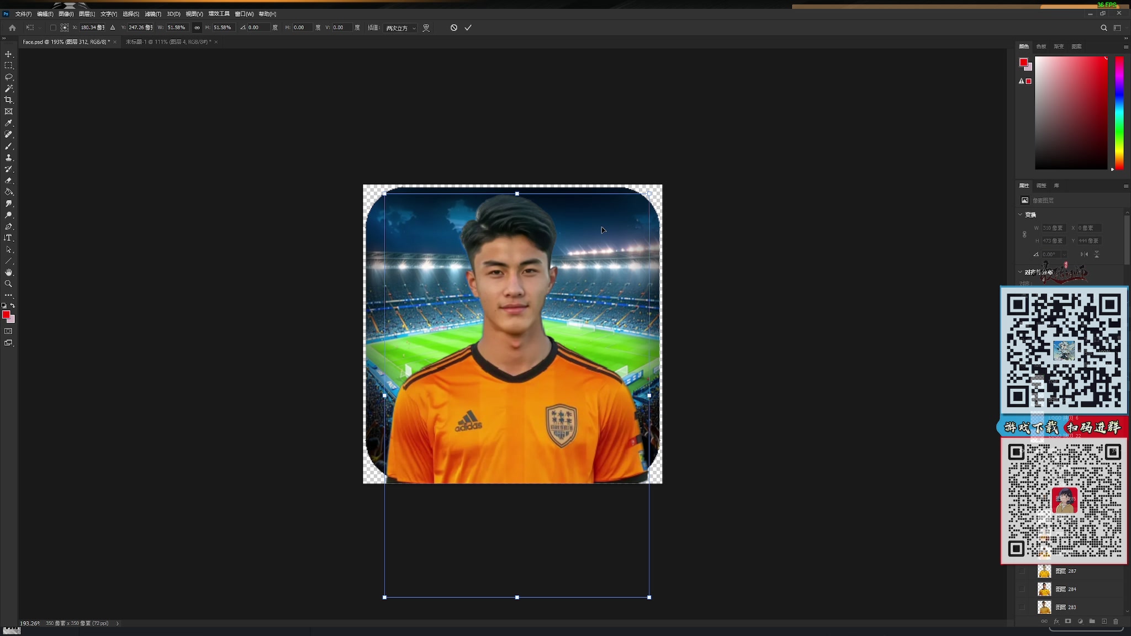Switch to the 渐变 panel tab
This screenshot has width=1131, height=636.
tap(1059, 46)
